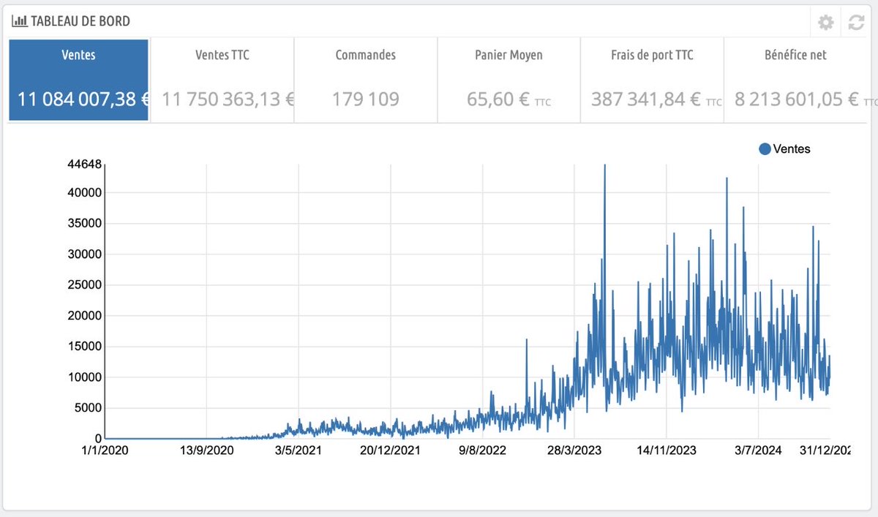Viewport: 878px width, 517px height.
Task: Click the 20/12/2021 x-axis date
Action: click(391, 450)
